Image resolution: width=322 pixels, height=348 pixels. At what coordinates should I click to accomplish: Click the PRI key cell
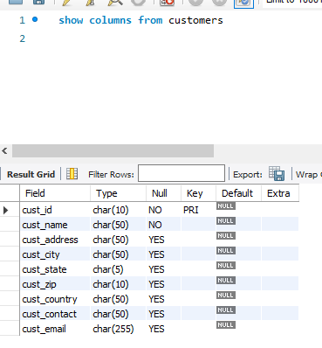(x=198, y=210)
